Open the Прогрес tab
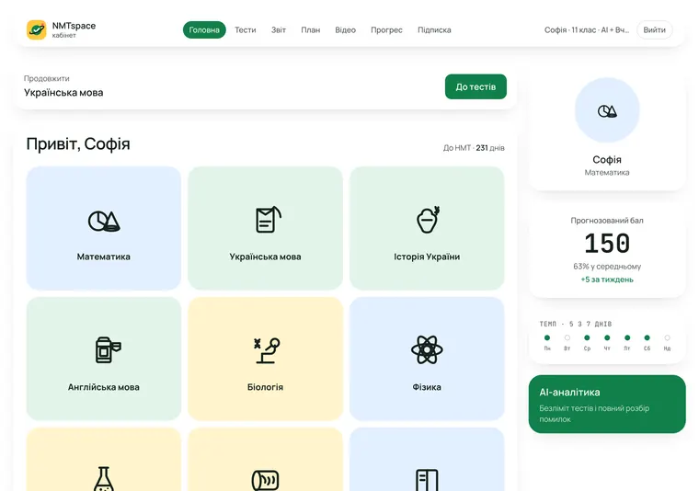 tap(386, 29)
